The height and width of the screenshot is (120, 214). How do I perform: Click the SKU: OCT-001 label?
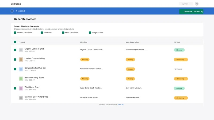pos(30,51)
